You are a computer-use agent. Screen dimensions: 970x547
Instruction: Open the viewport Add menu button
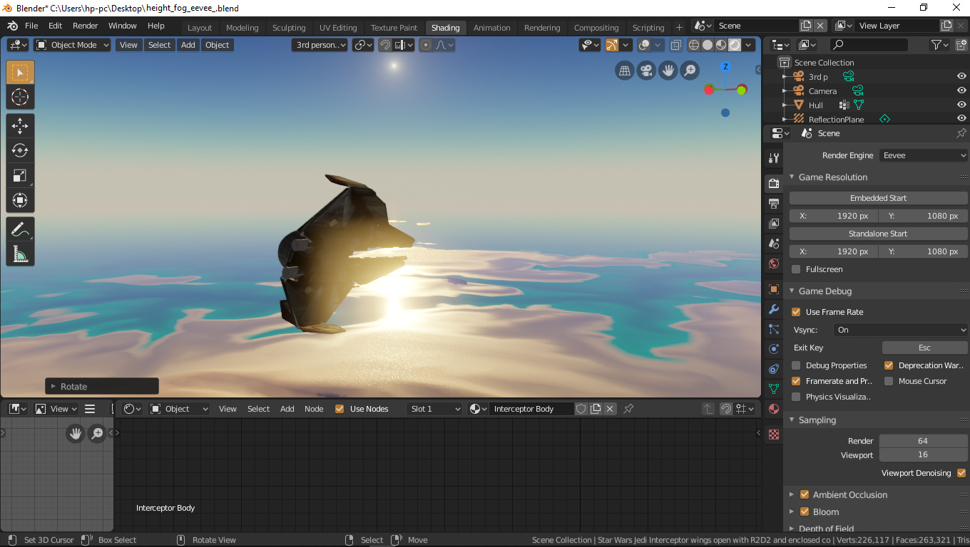click(188, 45)
